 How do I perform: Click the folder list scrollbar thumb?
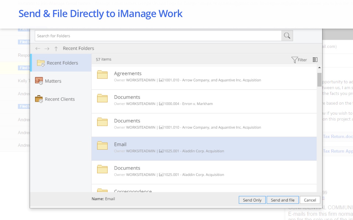(x=319, y=80)
